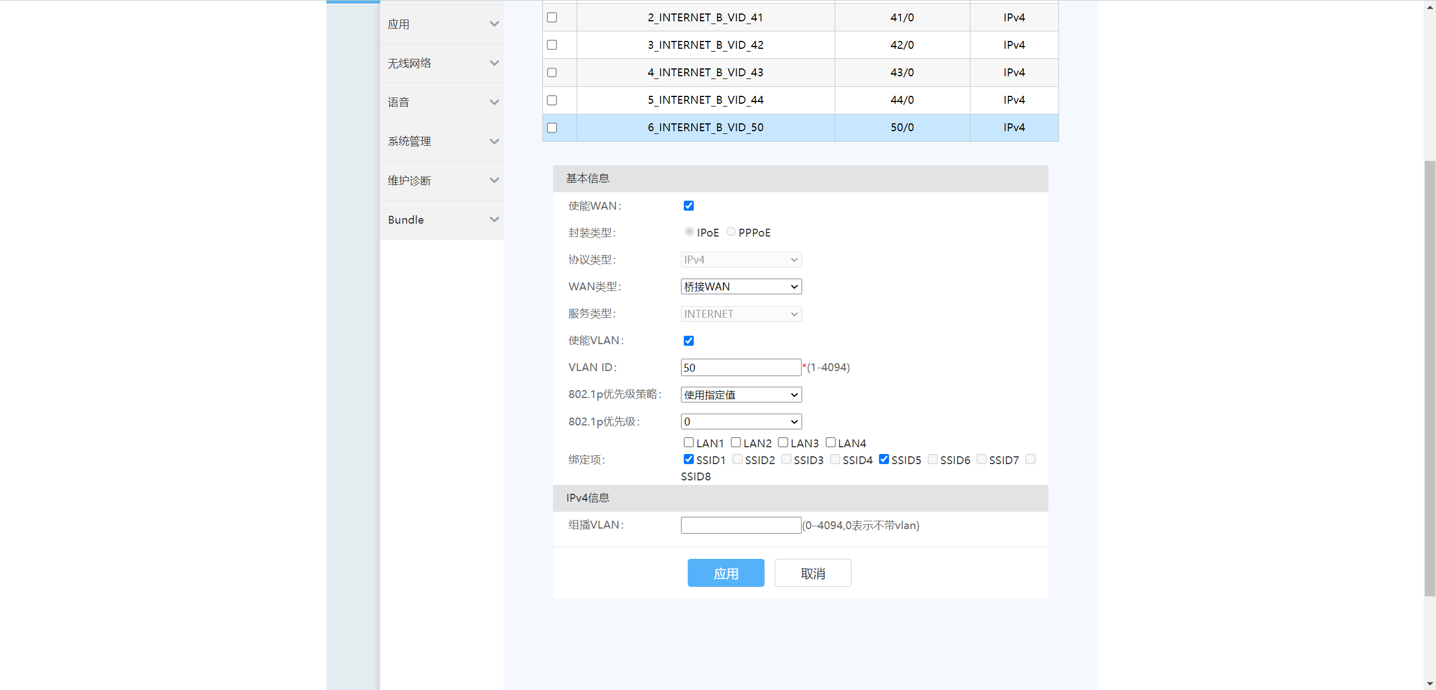The image size is (1436, 690).
Task: Expand the 无线网络 sidebar chevron
Action: click(494, 63)
